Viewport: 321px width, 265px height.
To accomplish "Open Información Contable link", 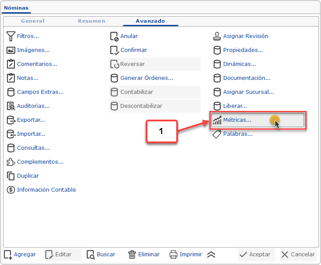I will 47,189.
